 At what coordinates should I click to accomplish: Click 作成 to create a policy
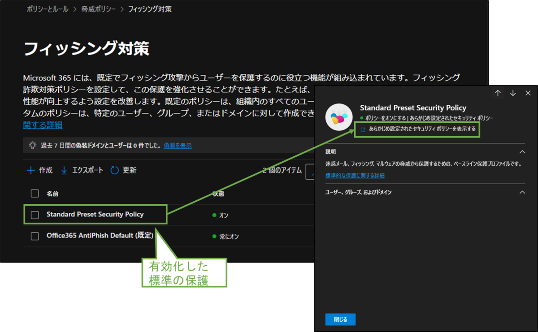point(45,170)
